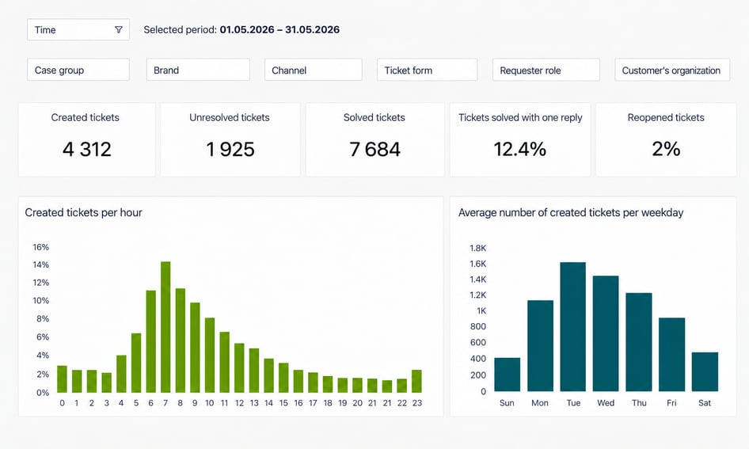Click the green bar for hour 12
Image resolution: width=749 pixels, height=449 pixels.
(239, 367)
